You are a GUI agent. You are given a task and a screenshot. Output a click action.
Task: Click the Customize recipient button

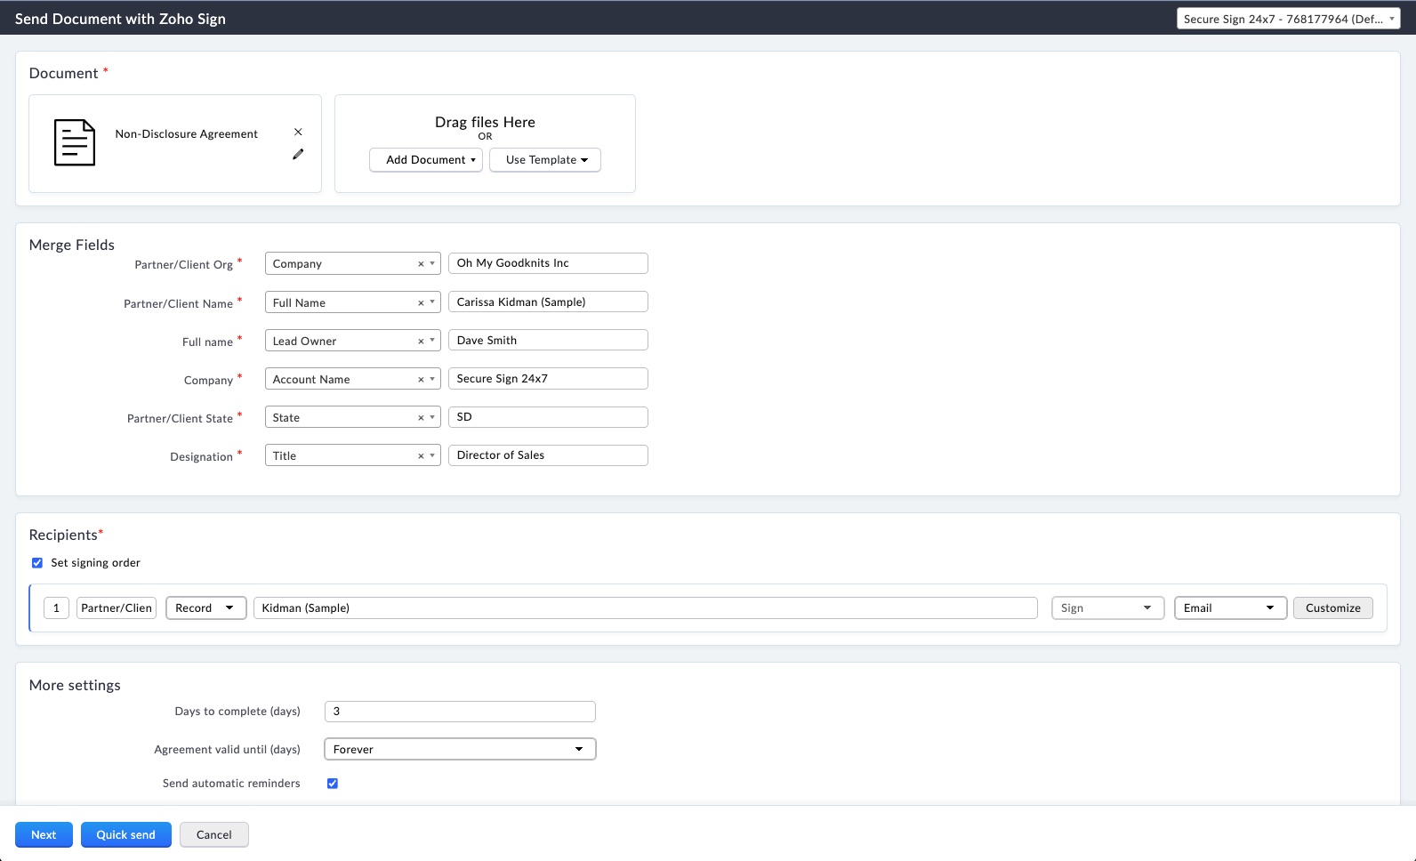pos(1332,608)
